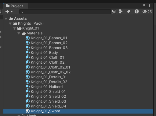Click the Knight_01_Banner_03 material icon
The width and height of the screenshot is (156, 116).
coord(27,48)
